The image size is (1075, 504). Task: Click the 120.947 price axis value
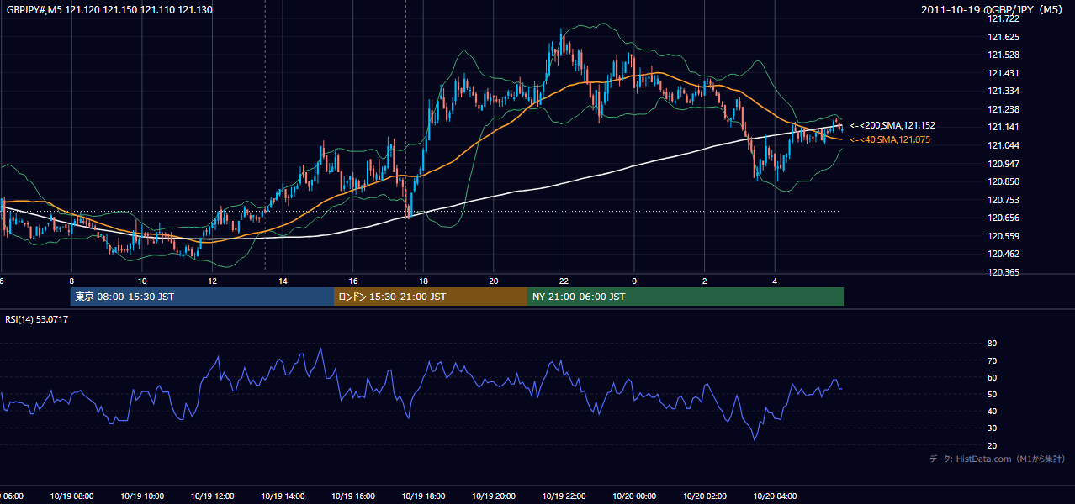pyautogui.click(x=1004, y=163)
